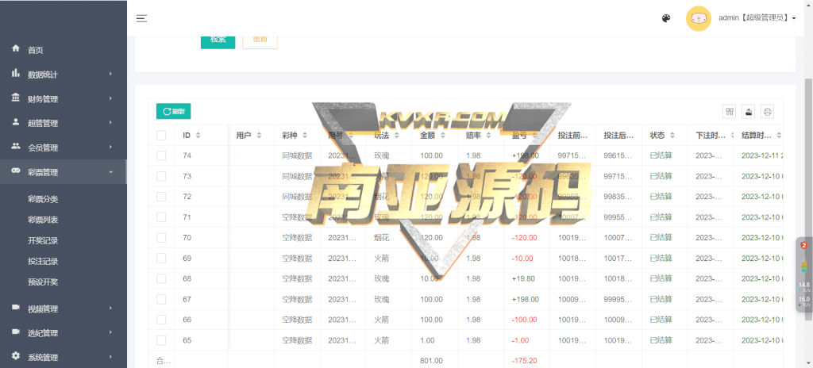
Task: Sort by the 用户 column arrows
Action: click(x=259, y=136)
